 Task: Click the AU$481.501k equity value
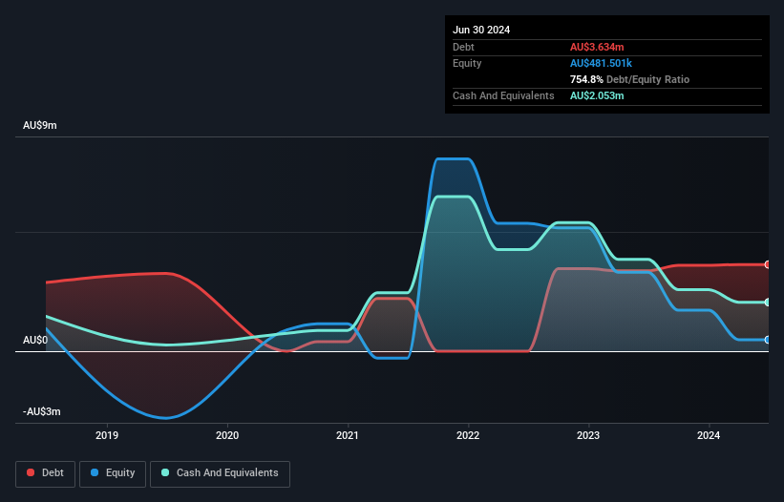point(601,63)
